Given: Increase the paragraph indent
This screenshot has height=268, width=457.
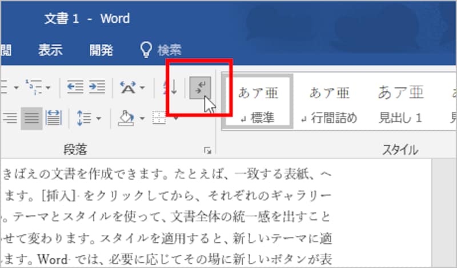Looking at the screenshot, I should pos(97,87).
